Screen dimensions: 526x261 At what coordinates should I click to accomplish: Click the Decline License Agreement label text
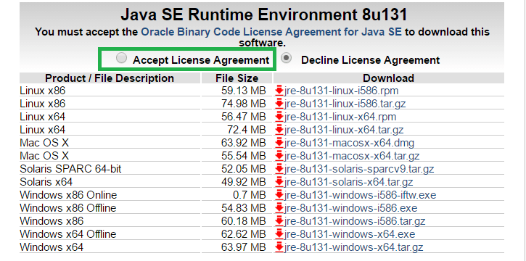(x=370, y=60)
